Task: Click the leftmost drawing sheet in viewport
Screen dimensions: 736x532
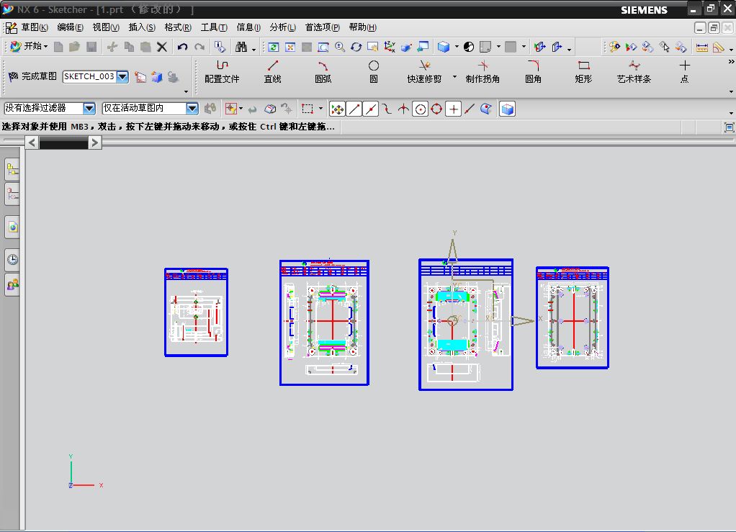Action: click(x=196, y=312)
